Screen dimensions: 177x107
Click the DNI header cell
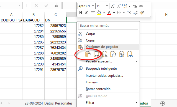pyautogui.click(x=56, y=20)
